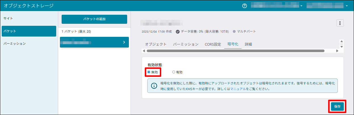The width and height of the screenshot is (354, 115).
Task: Click the horizontal tab scrollbar
Action: pos(235,51)
